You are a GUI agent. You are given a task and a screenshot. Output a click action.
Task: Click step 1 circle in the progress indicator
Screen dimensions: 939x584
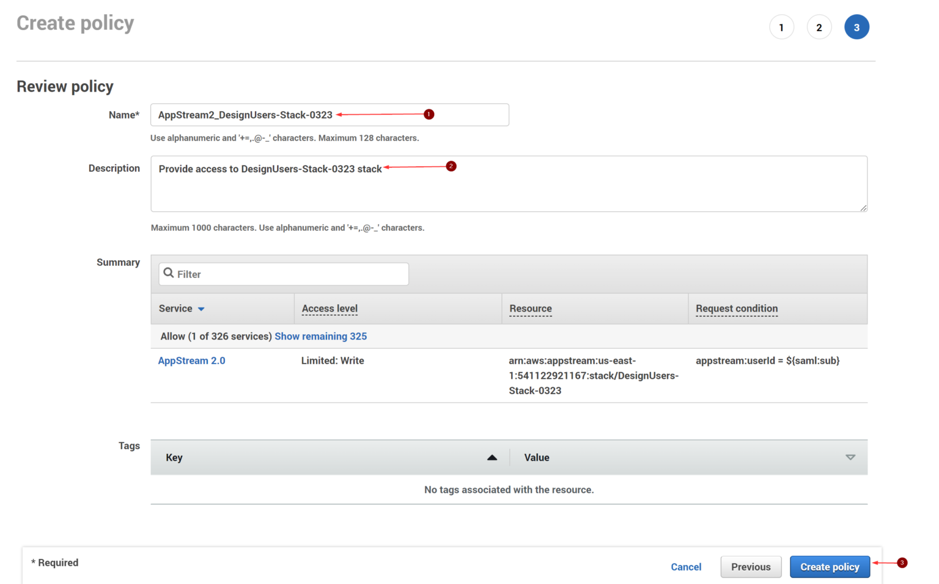coord(782,27)
